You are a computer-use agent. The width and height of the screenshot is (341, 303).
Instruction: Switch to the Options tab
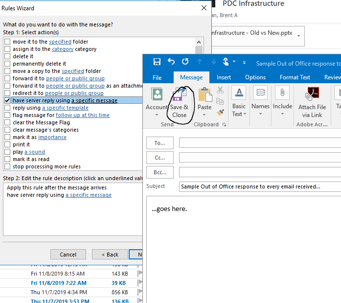click(255, 77)
